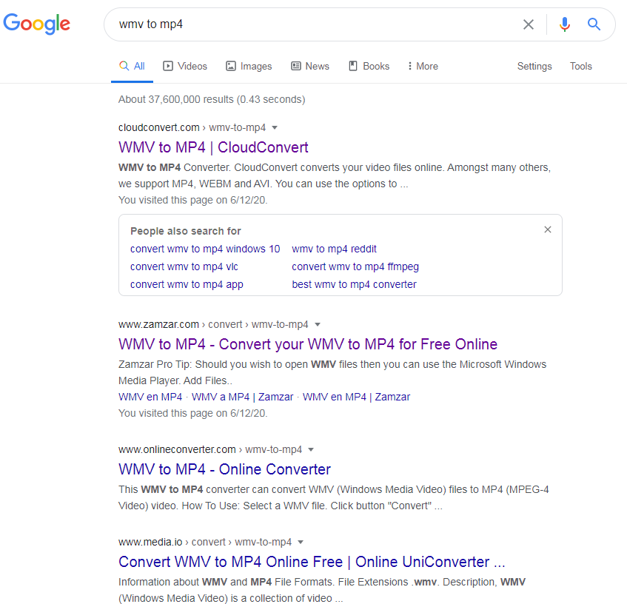Select the All tab
Image resolution: width=627 pixels, height=604 pixels.
tap(133, 67)
